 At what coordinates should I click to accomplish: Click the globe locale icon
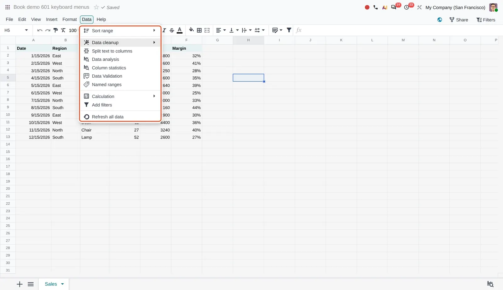(x=439, y=19)
